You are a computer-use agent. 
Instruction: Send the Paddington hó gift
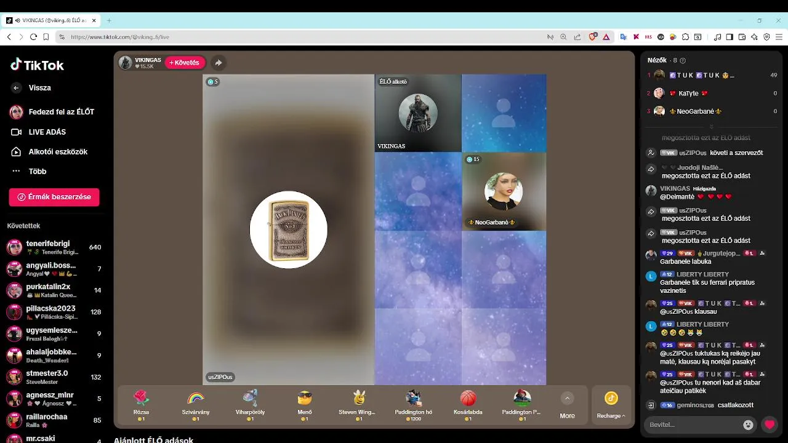[x=413, y=405]
